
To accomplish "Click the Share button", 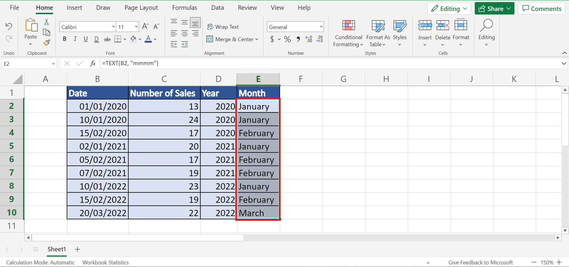I will tap(494, 8).
